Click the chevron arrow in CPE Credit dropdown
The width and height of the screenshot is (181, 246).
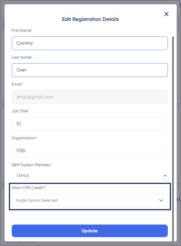pyautogui.click(x=161, y=200)
